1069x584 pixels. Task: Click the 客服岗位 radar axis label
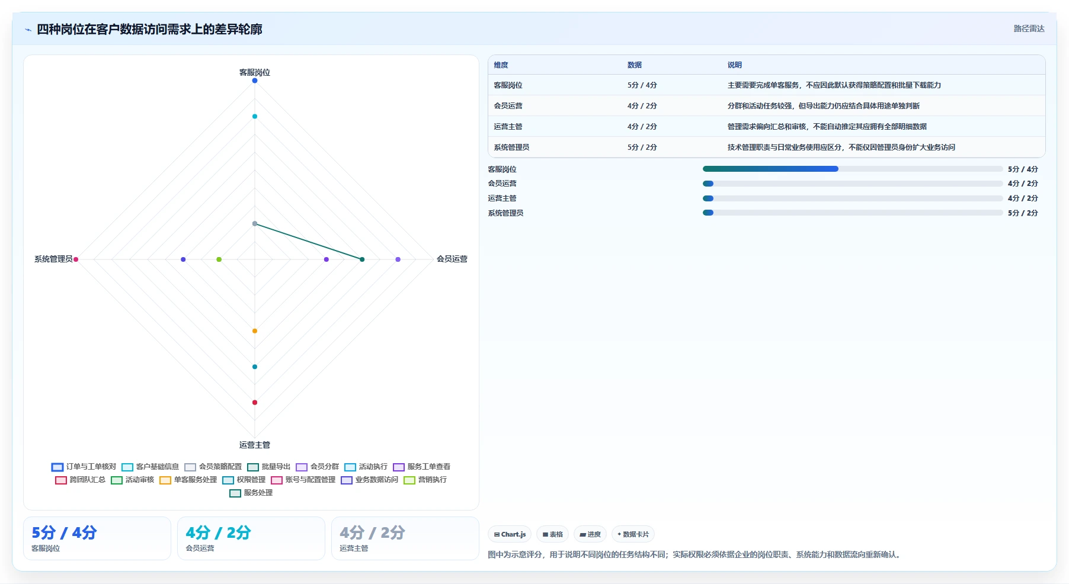point(255,72)
